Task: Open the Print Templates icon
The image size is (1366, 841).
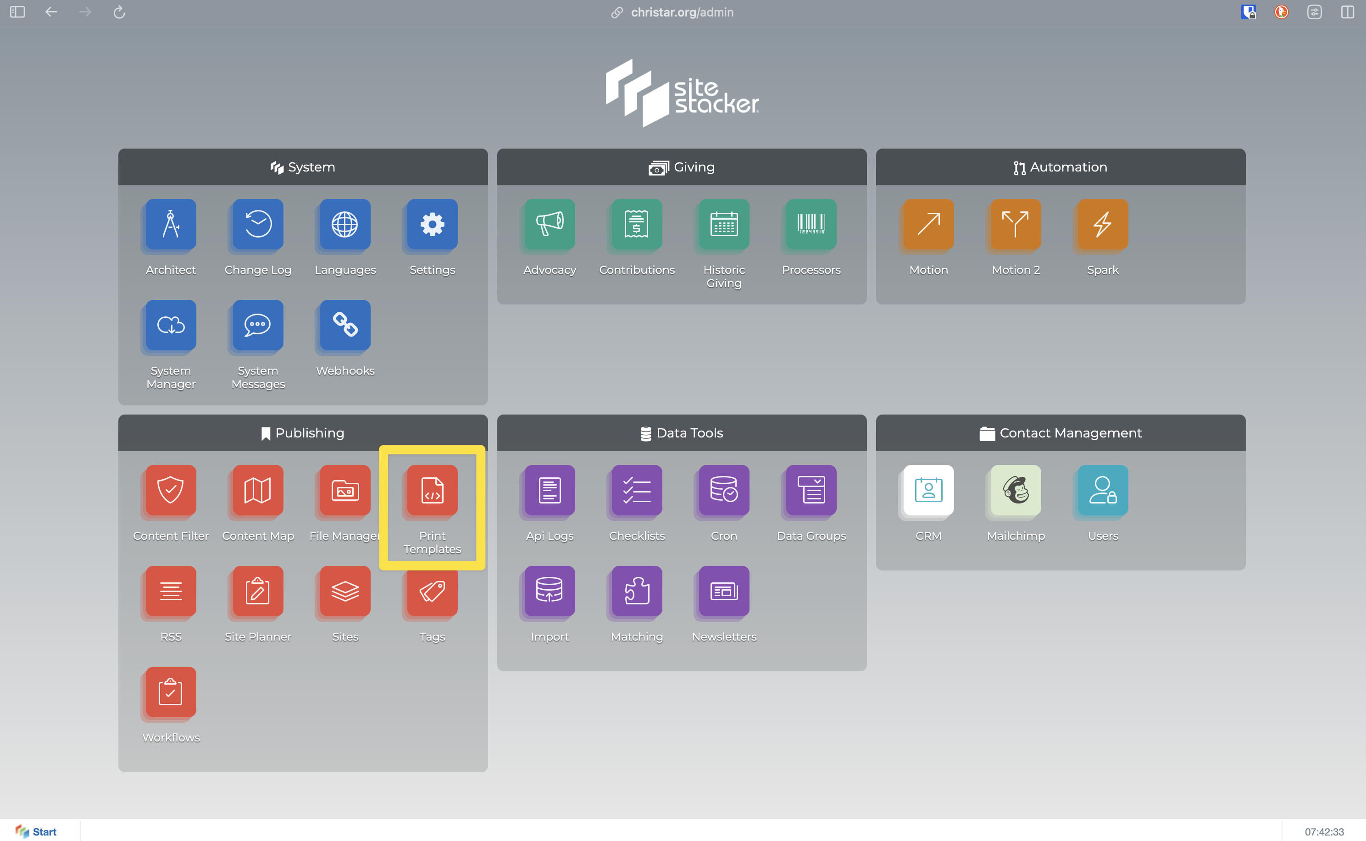Action: point(432,491)
